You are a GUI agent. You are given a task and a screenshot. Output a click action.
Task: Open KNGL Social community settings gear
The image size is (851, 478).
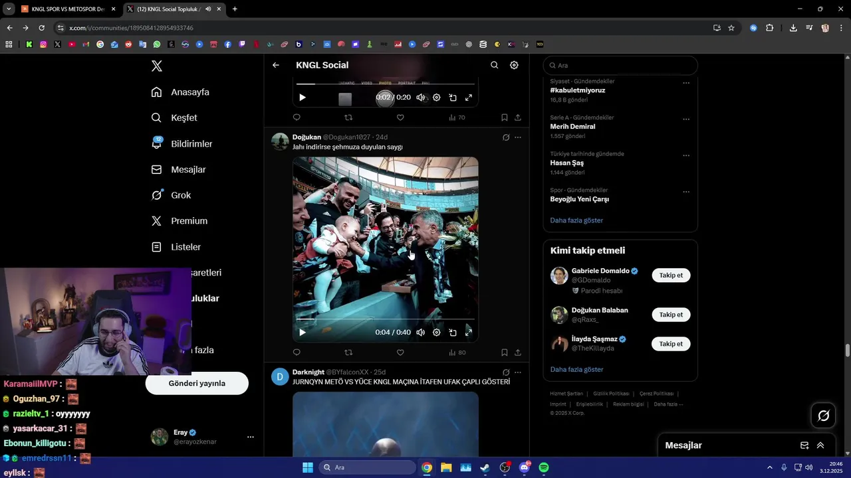514,65
